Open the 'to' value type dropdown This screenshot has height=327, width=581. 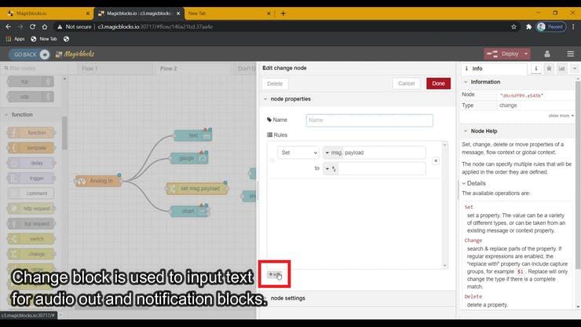(330, 168)
